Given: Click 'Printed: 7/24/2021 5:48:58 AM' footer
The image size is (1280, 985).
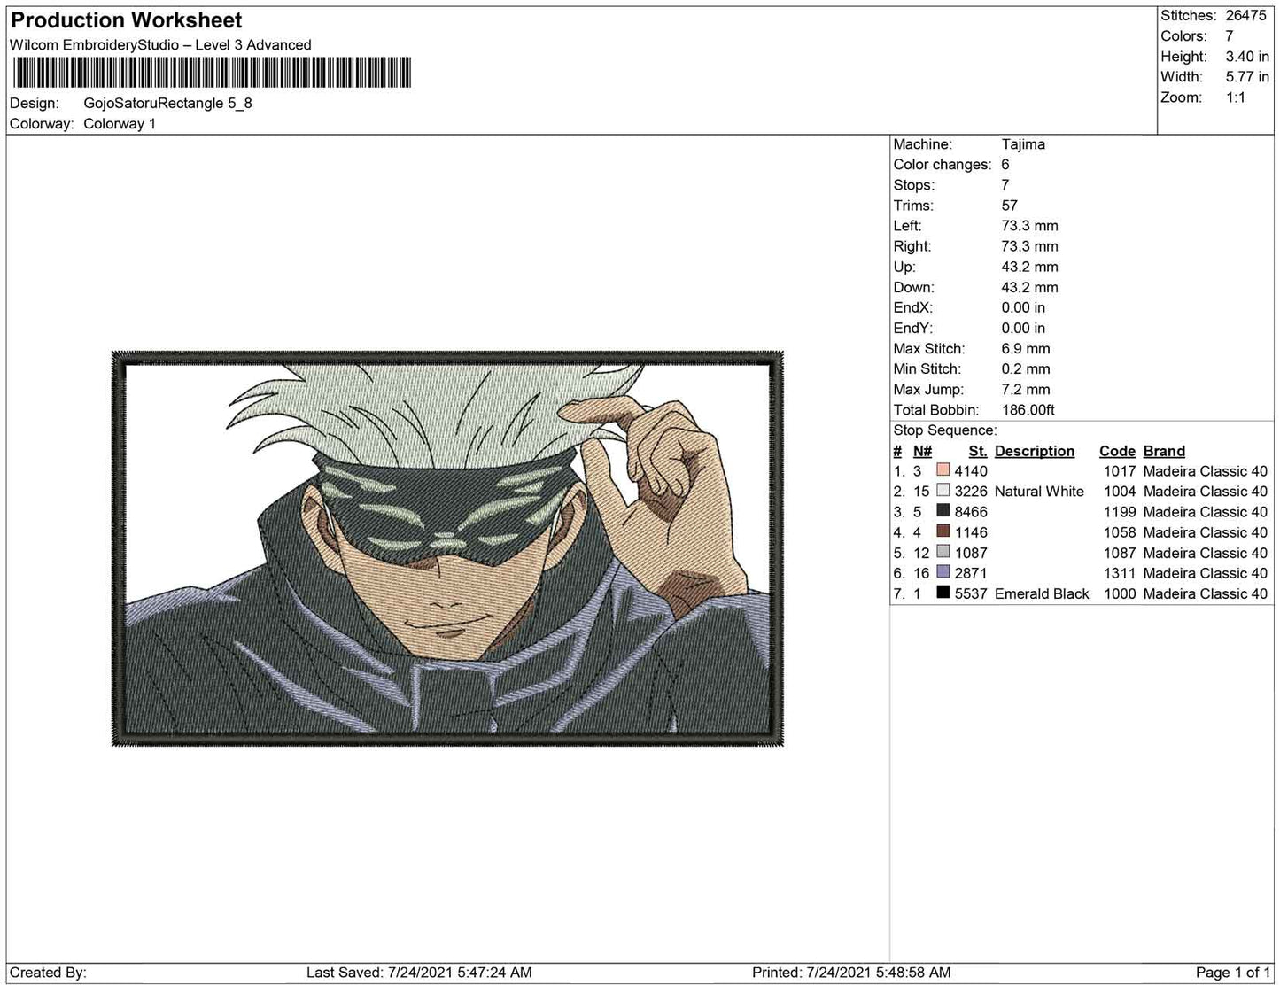Looking at the screenshot, I should 851,972.
